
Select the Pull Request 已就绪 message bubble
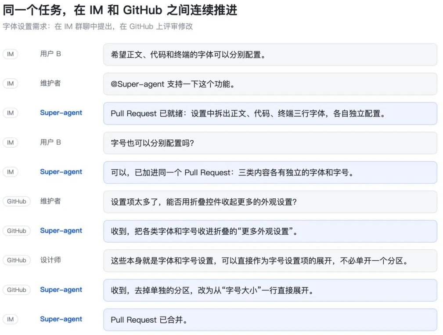point(270,113)
